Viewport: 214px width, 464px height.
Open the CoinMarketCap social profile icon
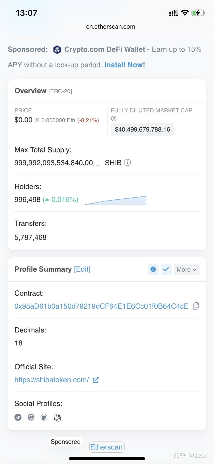click(x=31, y=417)
